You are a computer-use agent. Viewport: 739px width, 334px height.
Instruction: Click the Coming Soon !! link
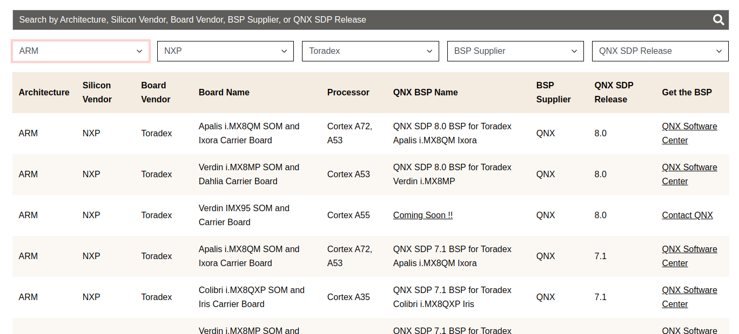[x=423, y=215]
